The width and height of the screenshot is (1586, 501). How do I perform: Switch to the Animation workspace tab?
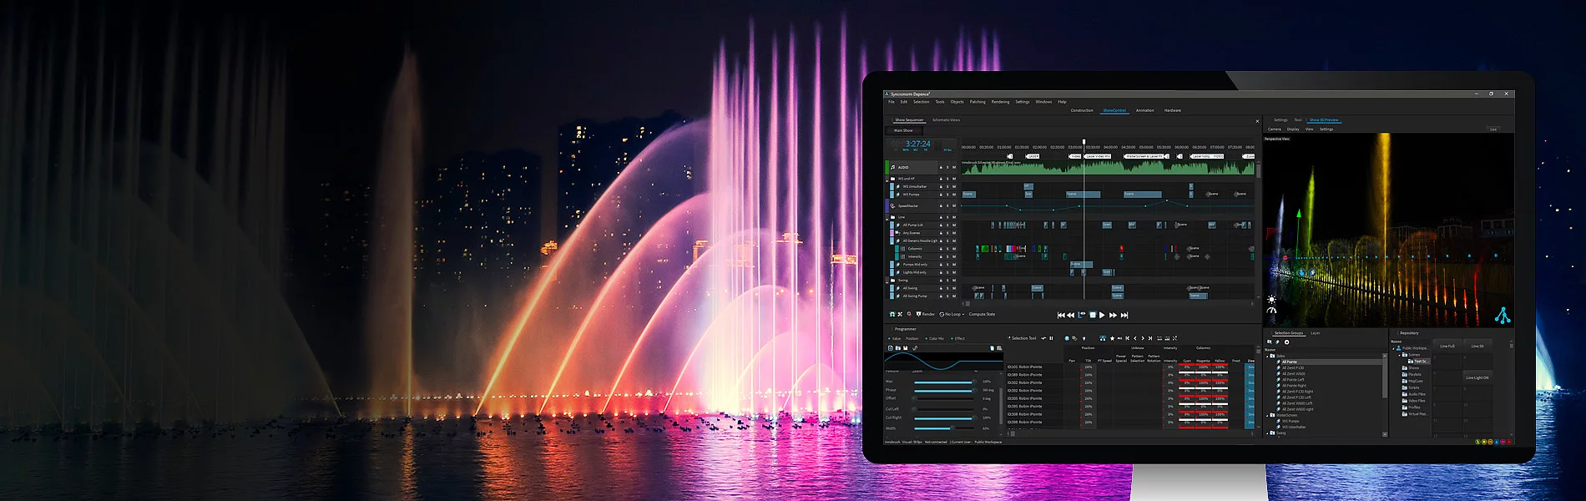(x=1144, y=110)
